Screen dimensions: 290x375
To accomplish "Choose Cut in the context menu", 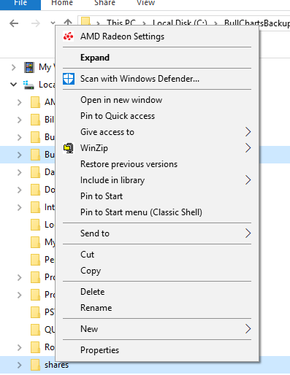I will pyautogui.click(x=157, y=255).
